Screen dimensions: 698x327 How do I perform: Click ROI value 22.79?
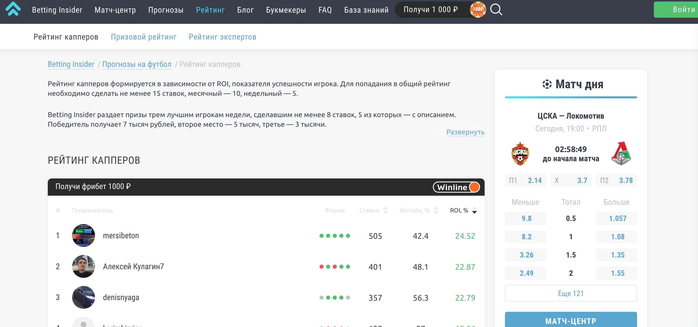coord(465,298)
